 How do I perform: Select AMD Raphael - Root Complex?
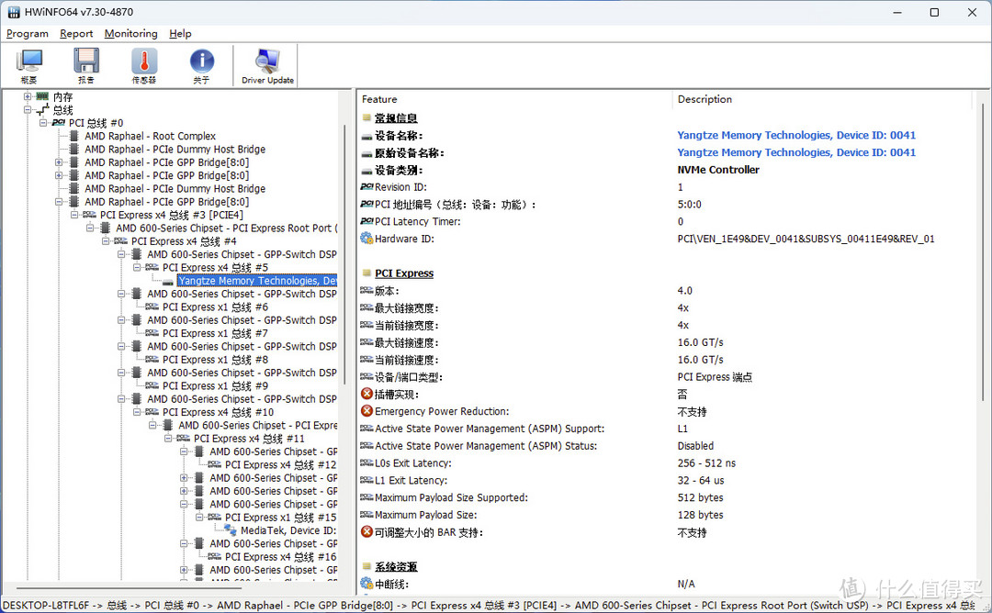(150, 136)
